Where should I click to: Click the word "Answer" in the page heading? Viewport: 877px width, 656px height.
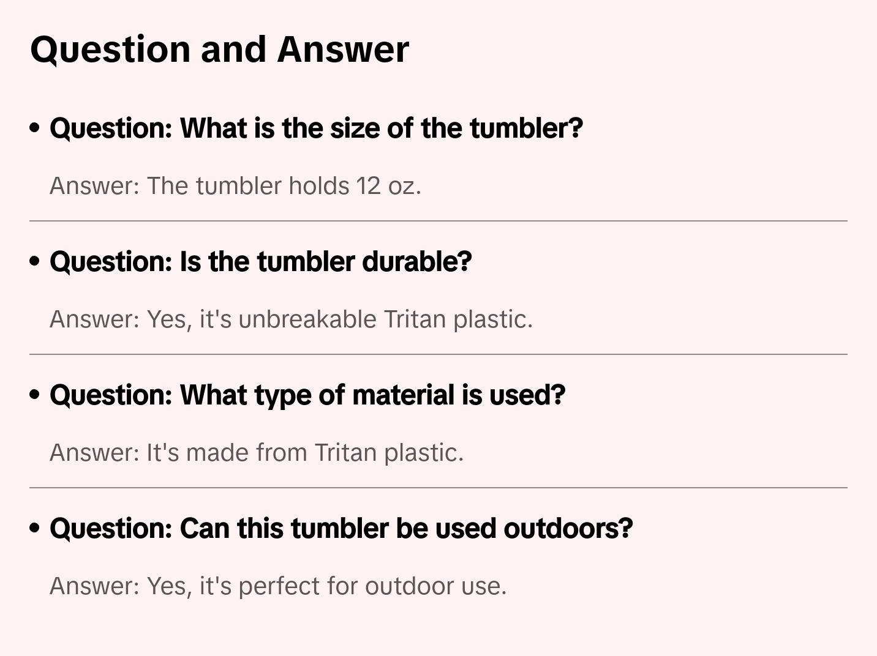point(343,49)
